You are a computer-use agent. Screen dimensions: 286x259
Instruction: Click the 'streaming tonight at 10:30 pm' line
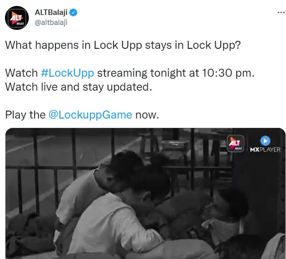tap(176, 73)
